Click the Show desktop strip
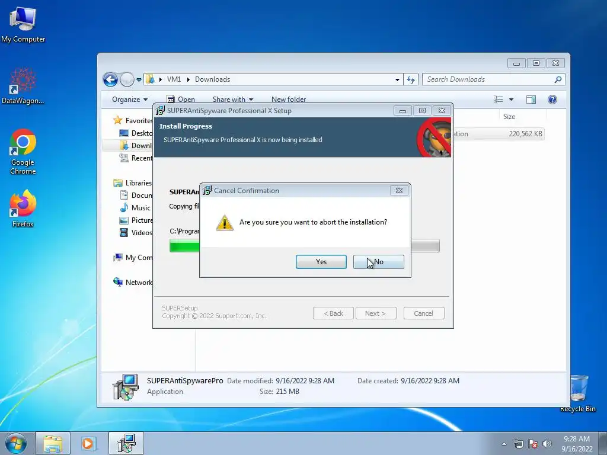This screenshot has width=607, height=455. [603, 443]
